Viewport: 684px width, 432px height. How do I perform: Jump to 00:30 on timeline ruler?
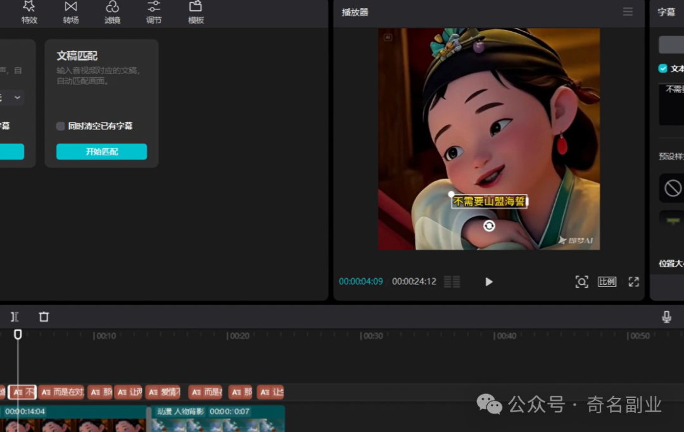pos(372,336)
